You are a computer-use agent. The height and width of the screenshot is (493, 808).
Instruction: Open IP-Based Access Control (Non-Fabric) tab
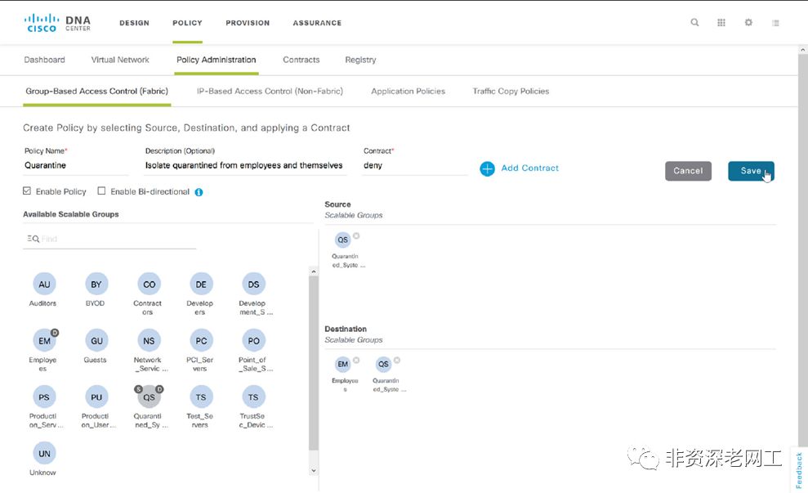pos(270,92)
